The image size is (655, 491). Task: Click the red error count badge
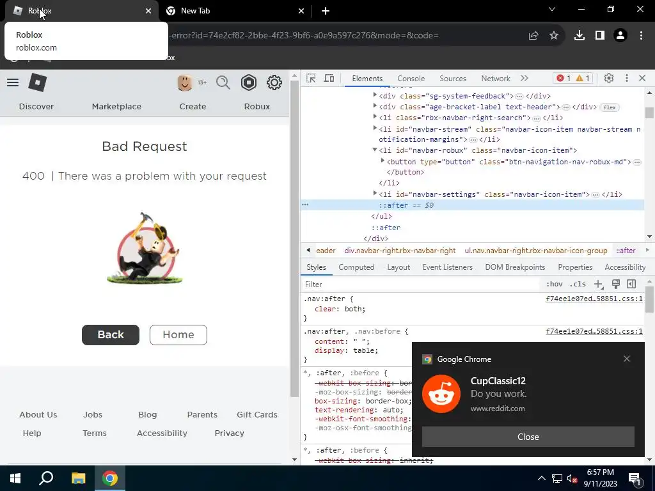564,78
